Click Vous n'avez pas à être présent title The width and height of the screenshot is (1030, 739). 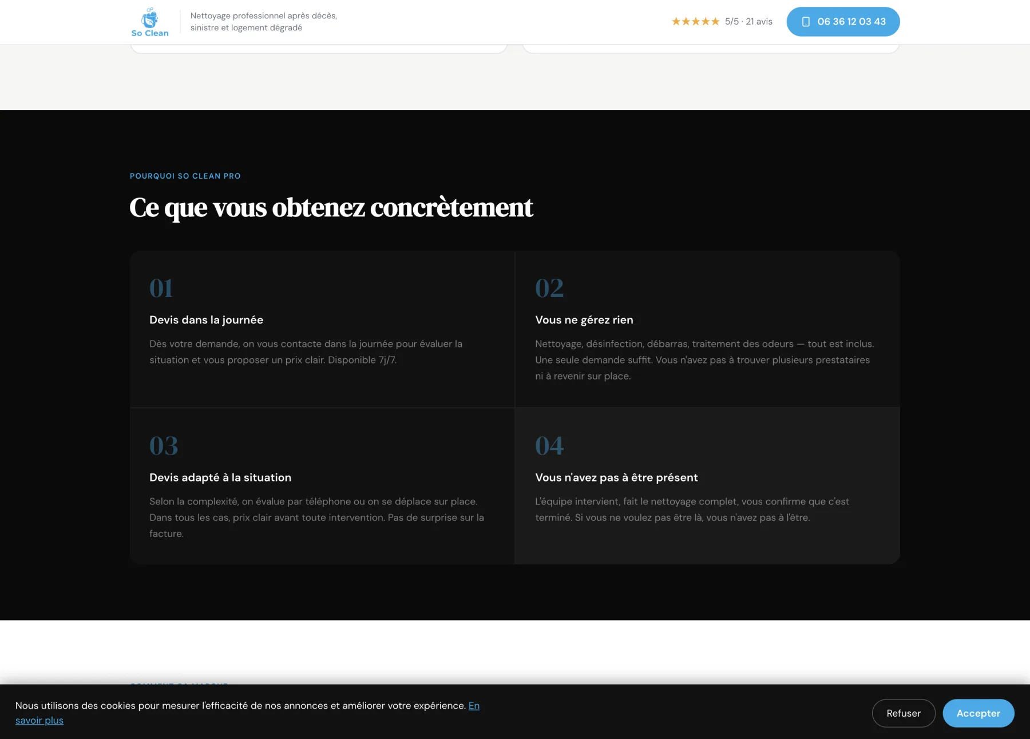click(616, 477)
